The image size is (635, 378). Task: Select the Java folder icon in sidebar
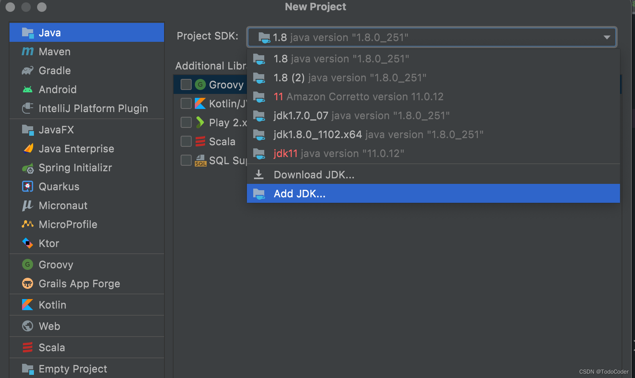click(x=28, y=33)
